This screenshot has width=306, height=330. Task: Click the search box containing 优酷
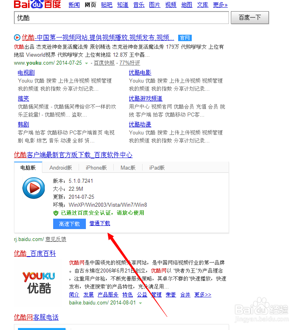coord(121,18)
